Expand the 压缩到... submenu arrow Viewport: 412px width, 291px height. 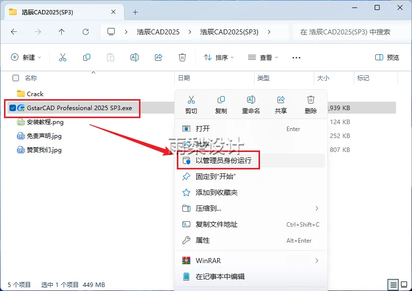click(x=317, y=208)
